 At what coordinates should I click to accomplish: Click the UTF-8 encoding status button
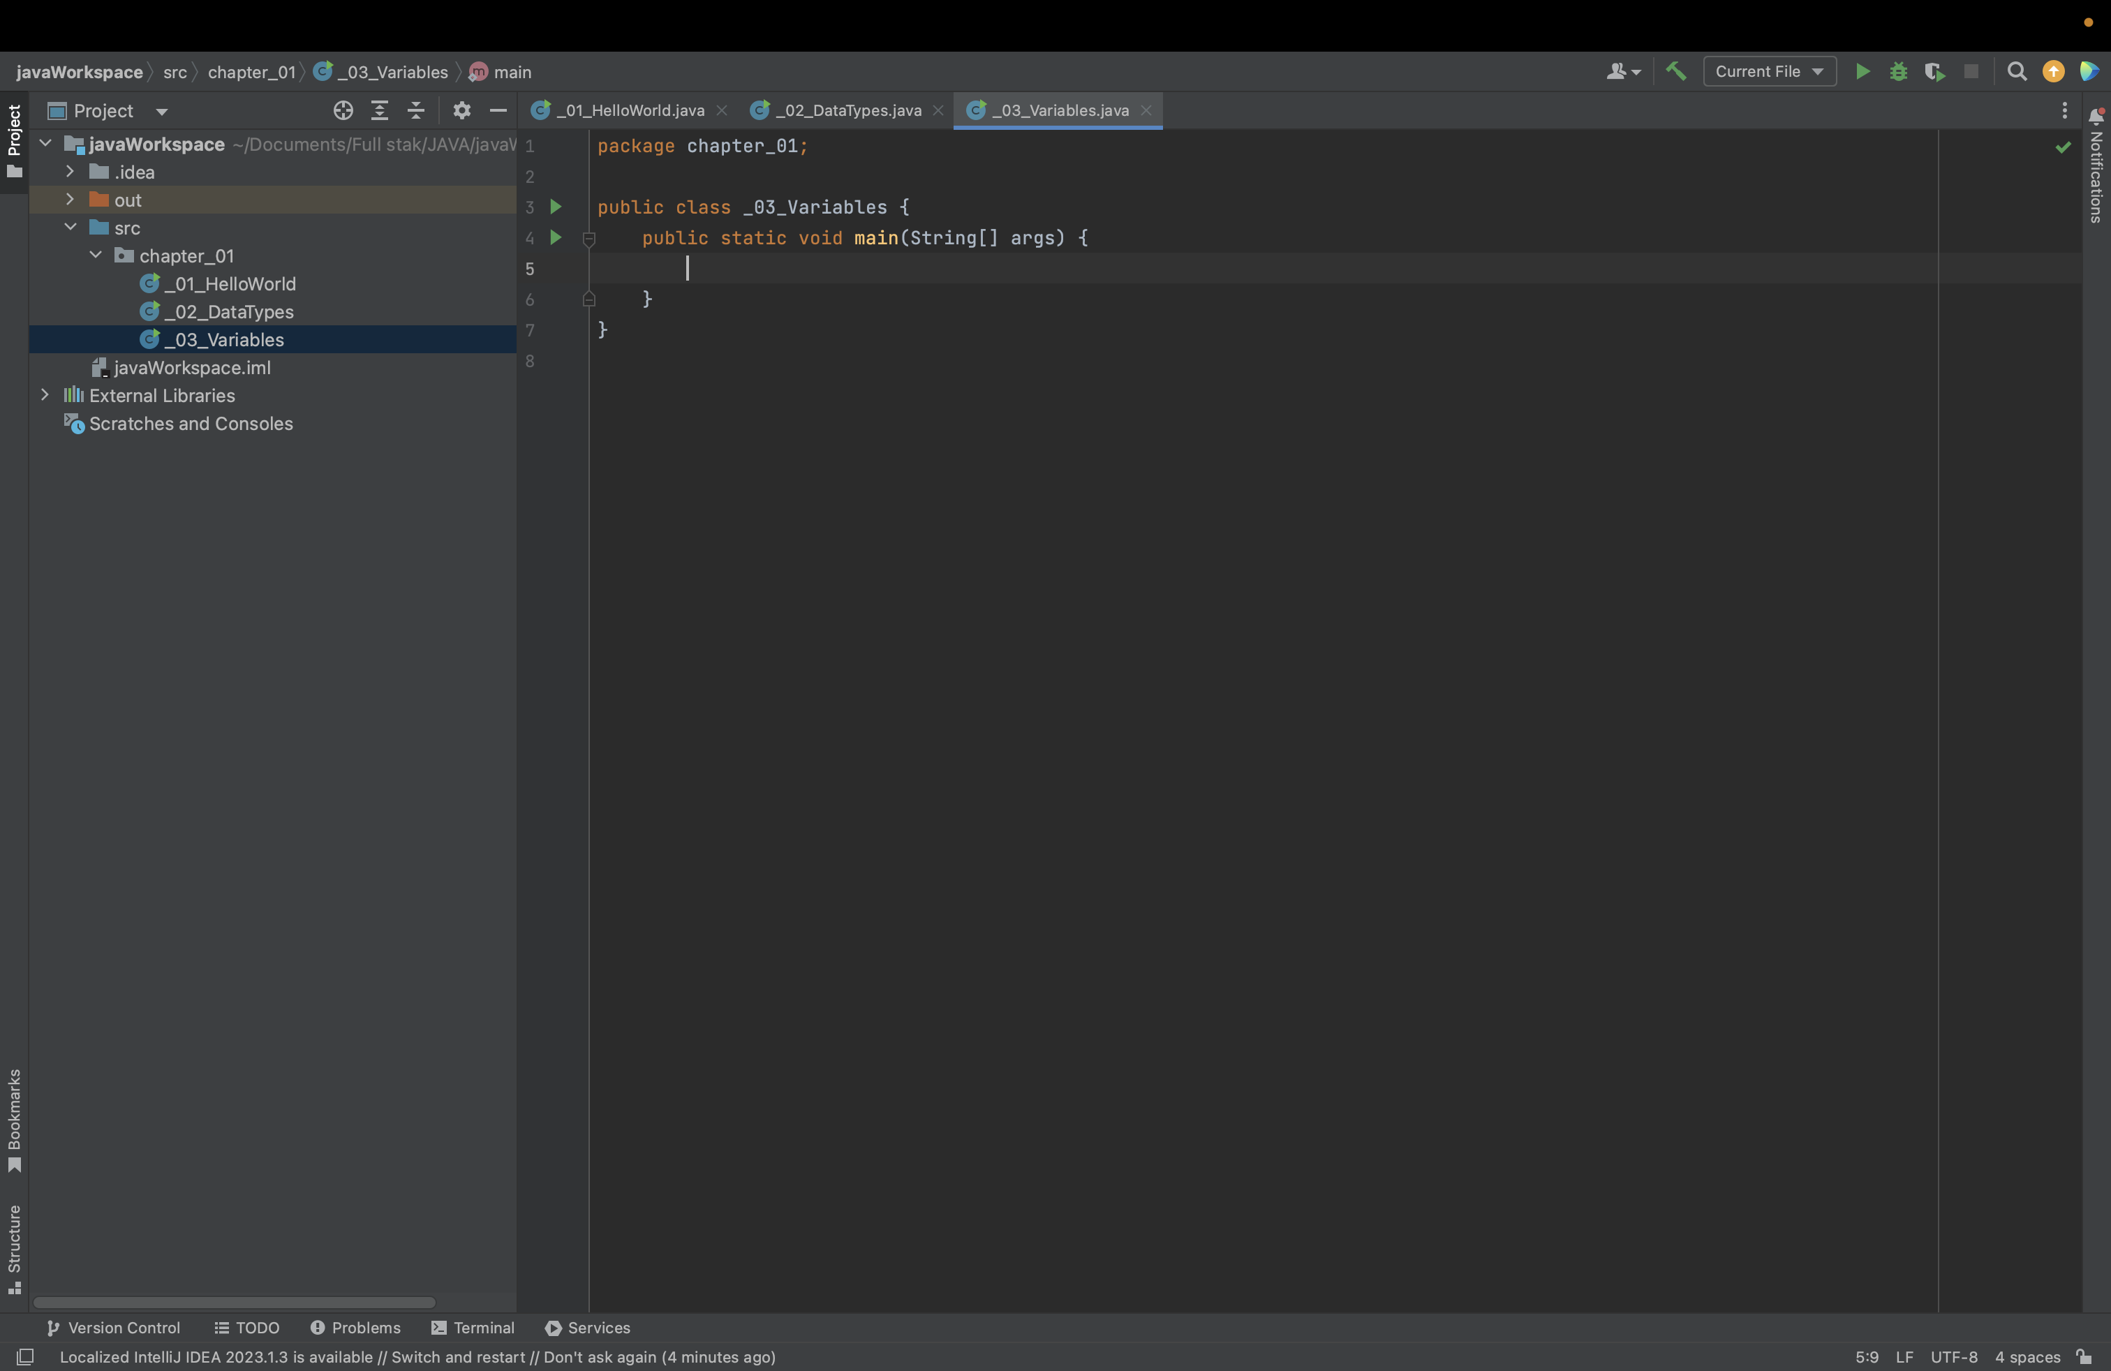[1953, 1357]
